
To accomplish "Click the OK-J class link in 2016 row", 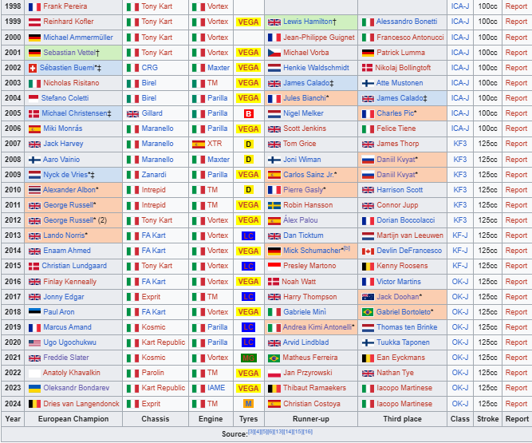I will coord(460,281).
